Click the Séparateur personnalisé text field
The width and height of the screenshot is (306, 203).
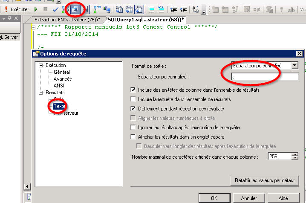coord(264,77)
